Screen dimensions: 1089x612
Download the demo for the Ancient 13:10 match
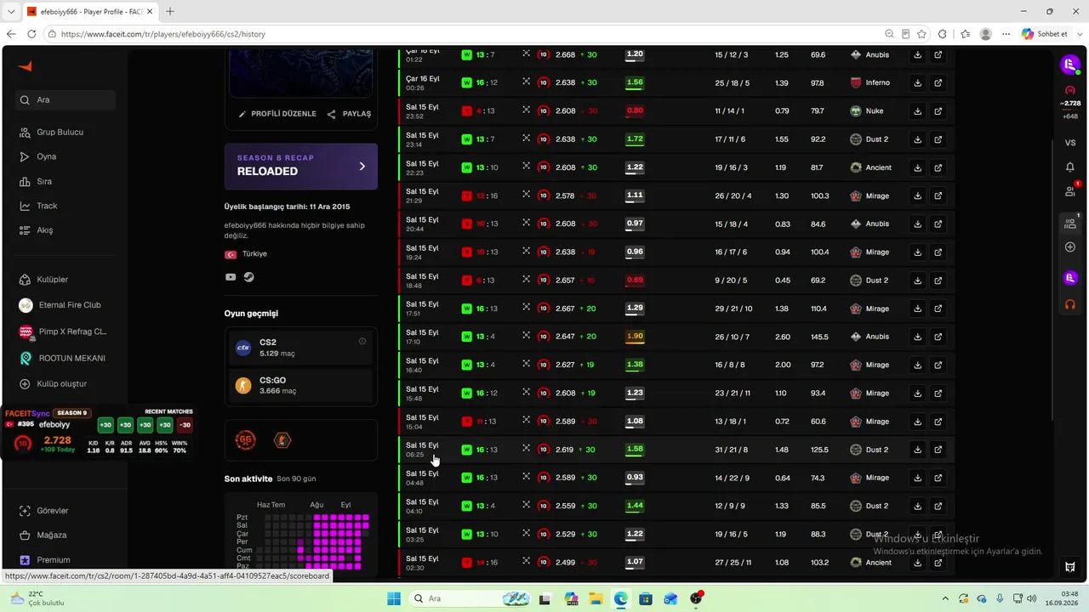917,167
